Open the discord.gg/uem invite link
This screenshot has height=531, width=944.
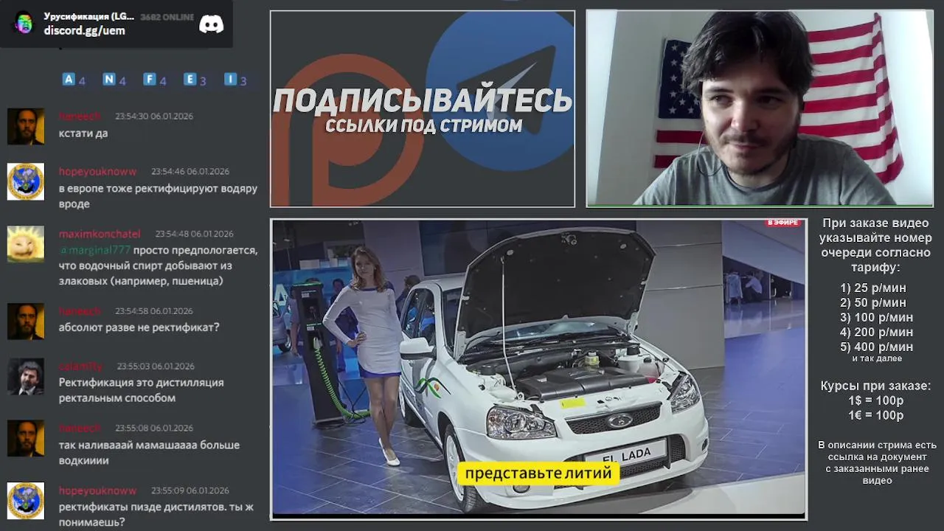point(84,31)
